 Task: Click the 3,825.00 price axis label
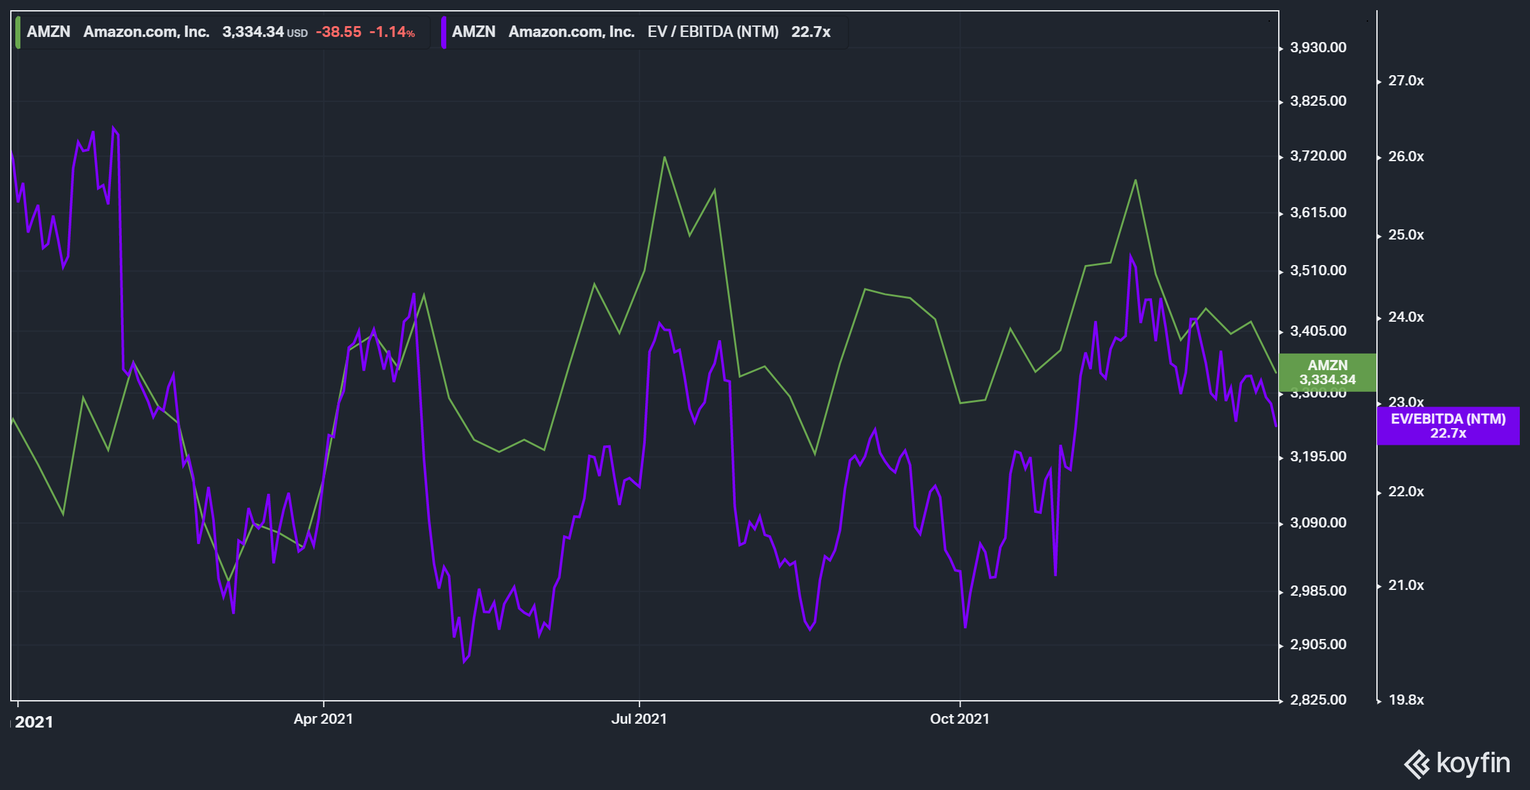click(1318, 101)
